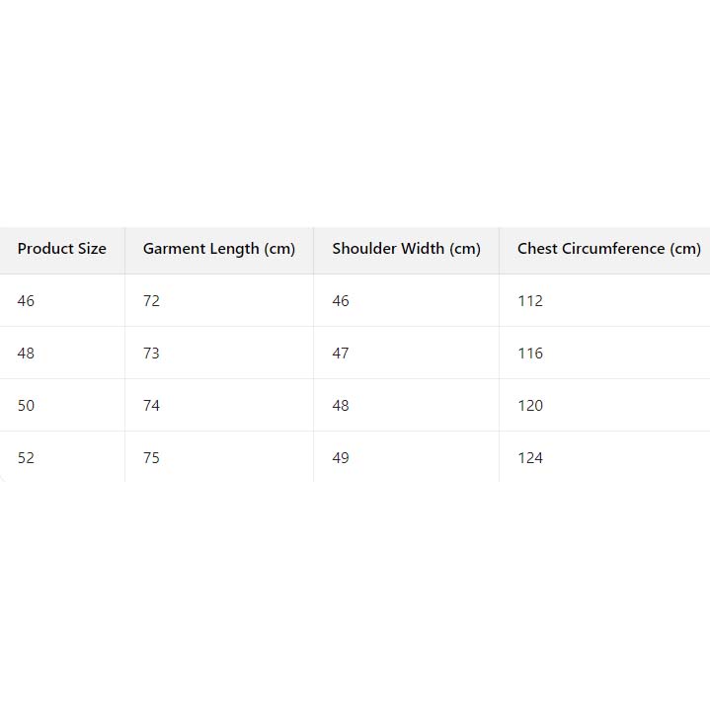Click shoulder width value 47
Screen dimensions: 710x710
click(x=341, y=354)
